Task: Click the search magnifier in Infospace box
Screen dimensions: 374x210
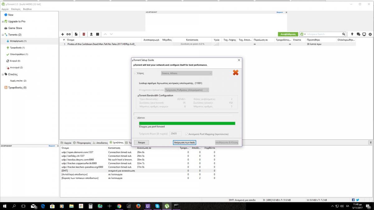Action: pyautogui.click(x=344, y=34)
